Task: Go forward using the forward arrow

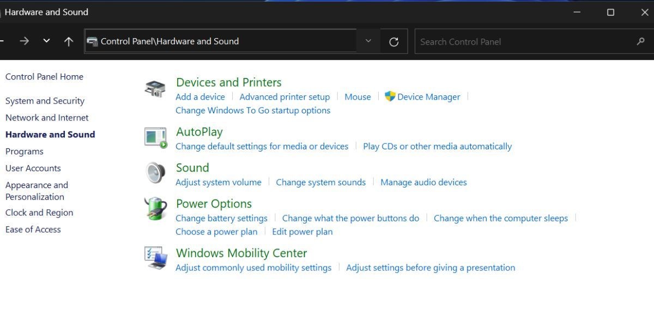Action: point(24,41)
